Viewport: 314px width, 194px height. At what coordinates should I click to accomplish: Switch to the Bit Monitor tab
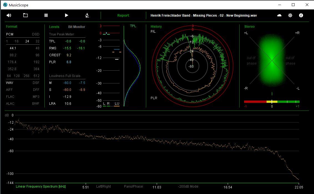tap(77, 27)
